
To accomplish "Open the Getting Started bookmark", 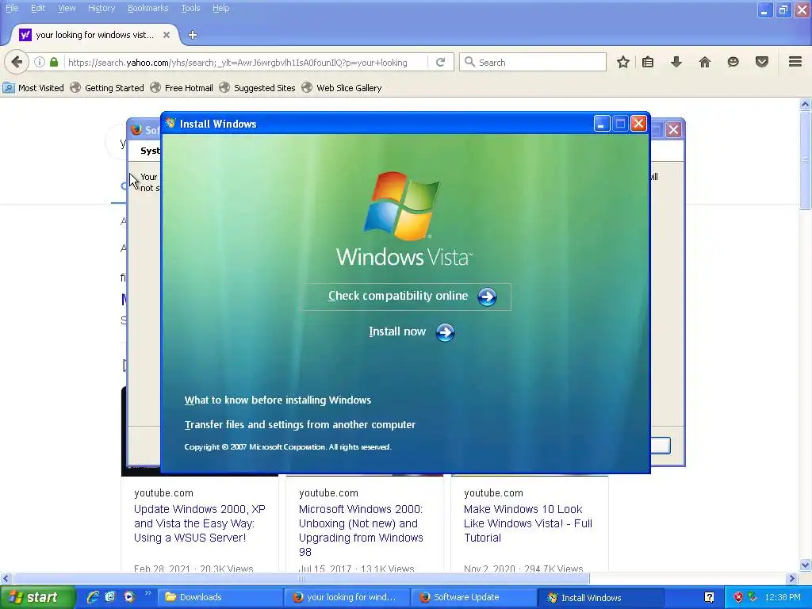I will (x=107, y=88).
